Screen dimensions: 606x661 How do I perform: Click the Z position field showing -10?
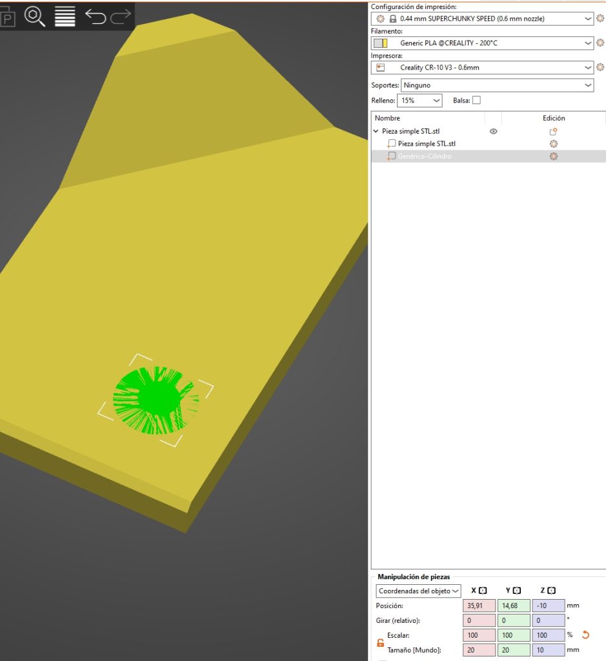tap(548, 606)
